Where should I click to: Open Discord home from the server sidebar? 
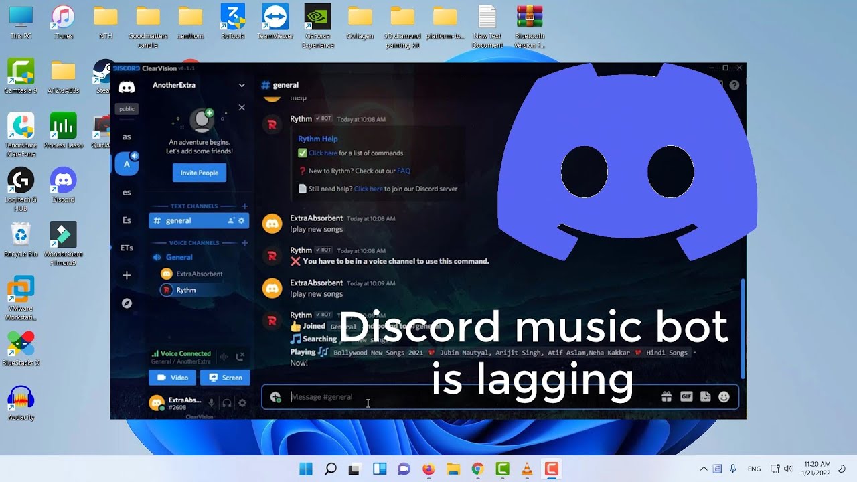tap(127, 87)
